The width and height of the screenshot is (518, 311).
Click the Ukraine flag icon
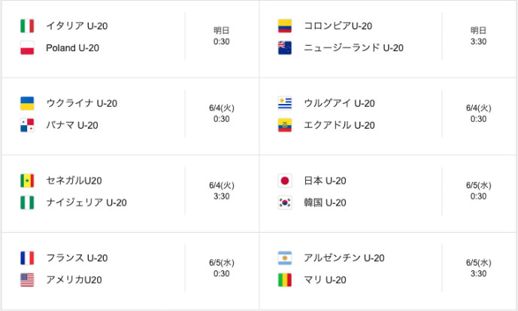[27, 103]
